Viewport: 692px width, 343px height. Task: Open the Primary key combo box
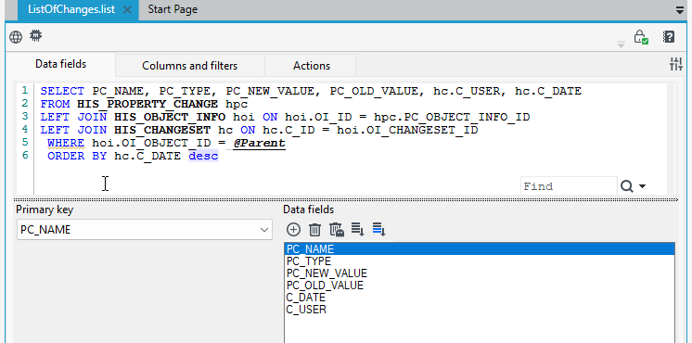tap(145, 230)
